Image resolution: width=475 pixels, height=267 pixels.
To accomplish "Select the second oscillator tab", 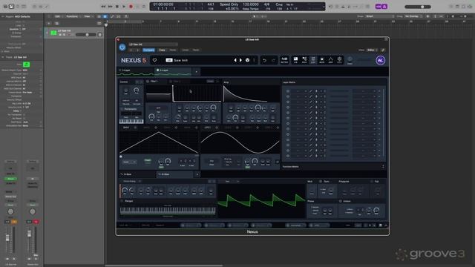I will point(175,174).
